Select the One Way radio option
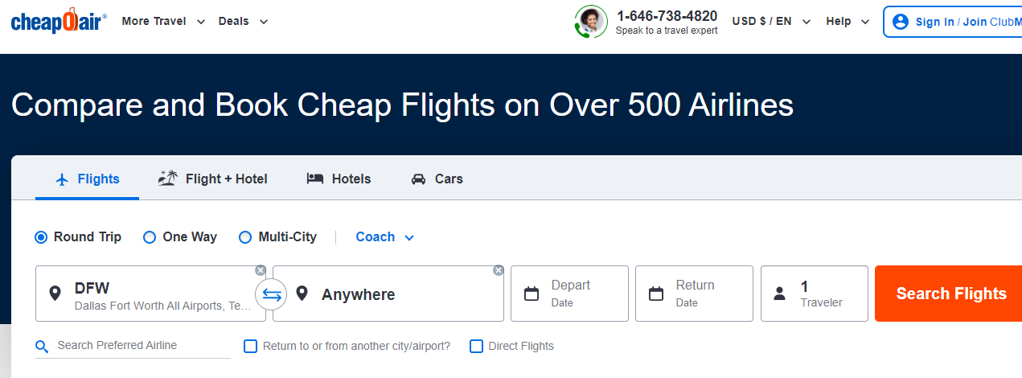1022x378 pixels. [x=150, y=237]
